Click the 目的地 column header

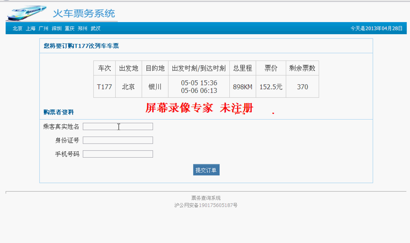pyautogui.click(x=155, y=68)
